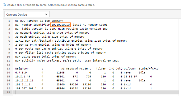
Task: Click the Up/Down value 10:38:07
Action: (130, 76)
